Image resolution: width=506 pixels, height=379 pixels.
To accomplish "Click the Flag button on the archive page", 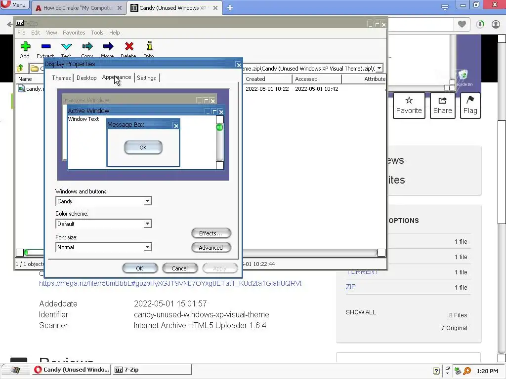I will (x=470, y=106).
